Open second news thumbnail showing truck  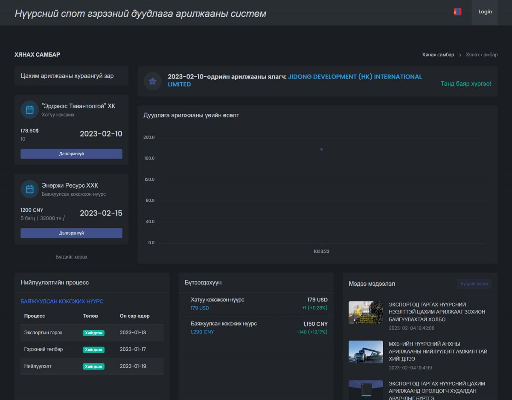click(x=366, y=352)
